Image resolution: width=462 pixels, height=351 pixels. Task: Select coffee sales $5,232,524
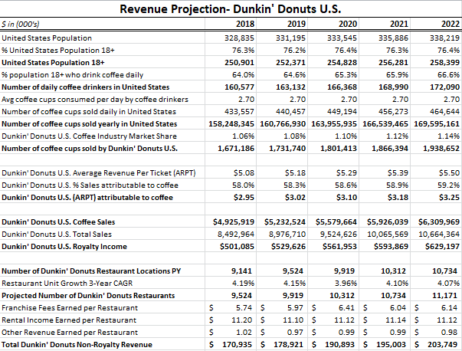285,222
